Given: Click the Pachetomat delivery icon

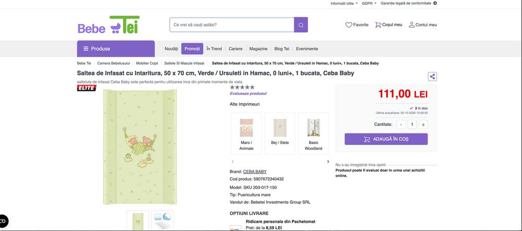Looking at the screenshot, I should tap(235, 228).
